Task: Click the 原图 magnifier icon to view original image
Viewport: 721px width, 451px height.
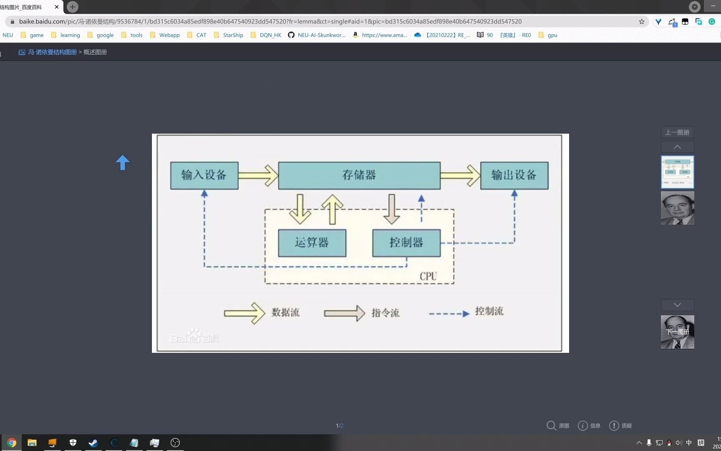Action: click(x=552, y=426)
